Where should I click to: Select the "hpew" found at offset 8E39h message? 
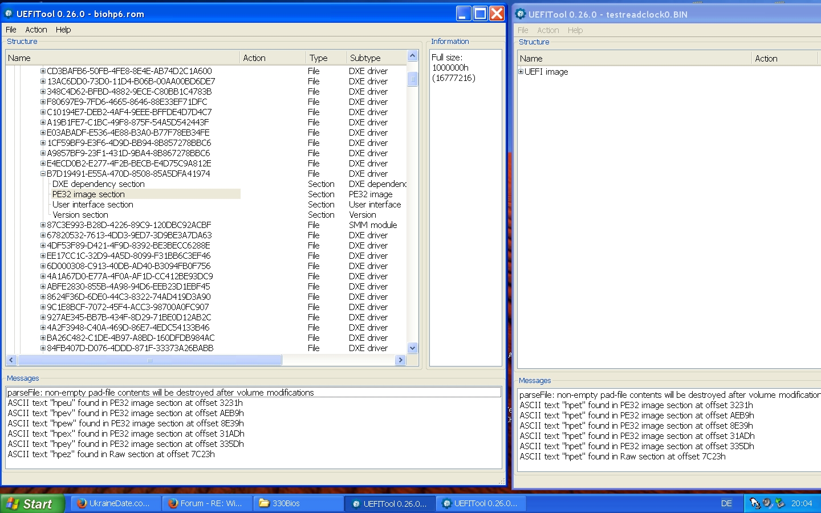(126, 424)
